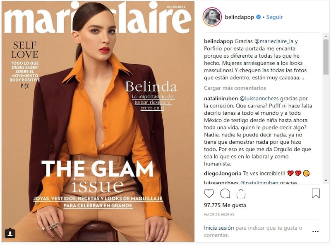
Task: Open belindapop's profile picture
Action: tap(212, 17)
